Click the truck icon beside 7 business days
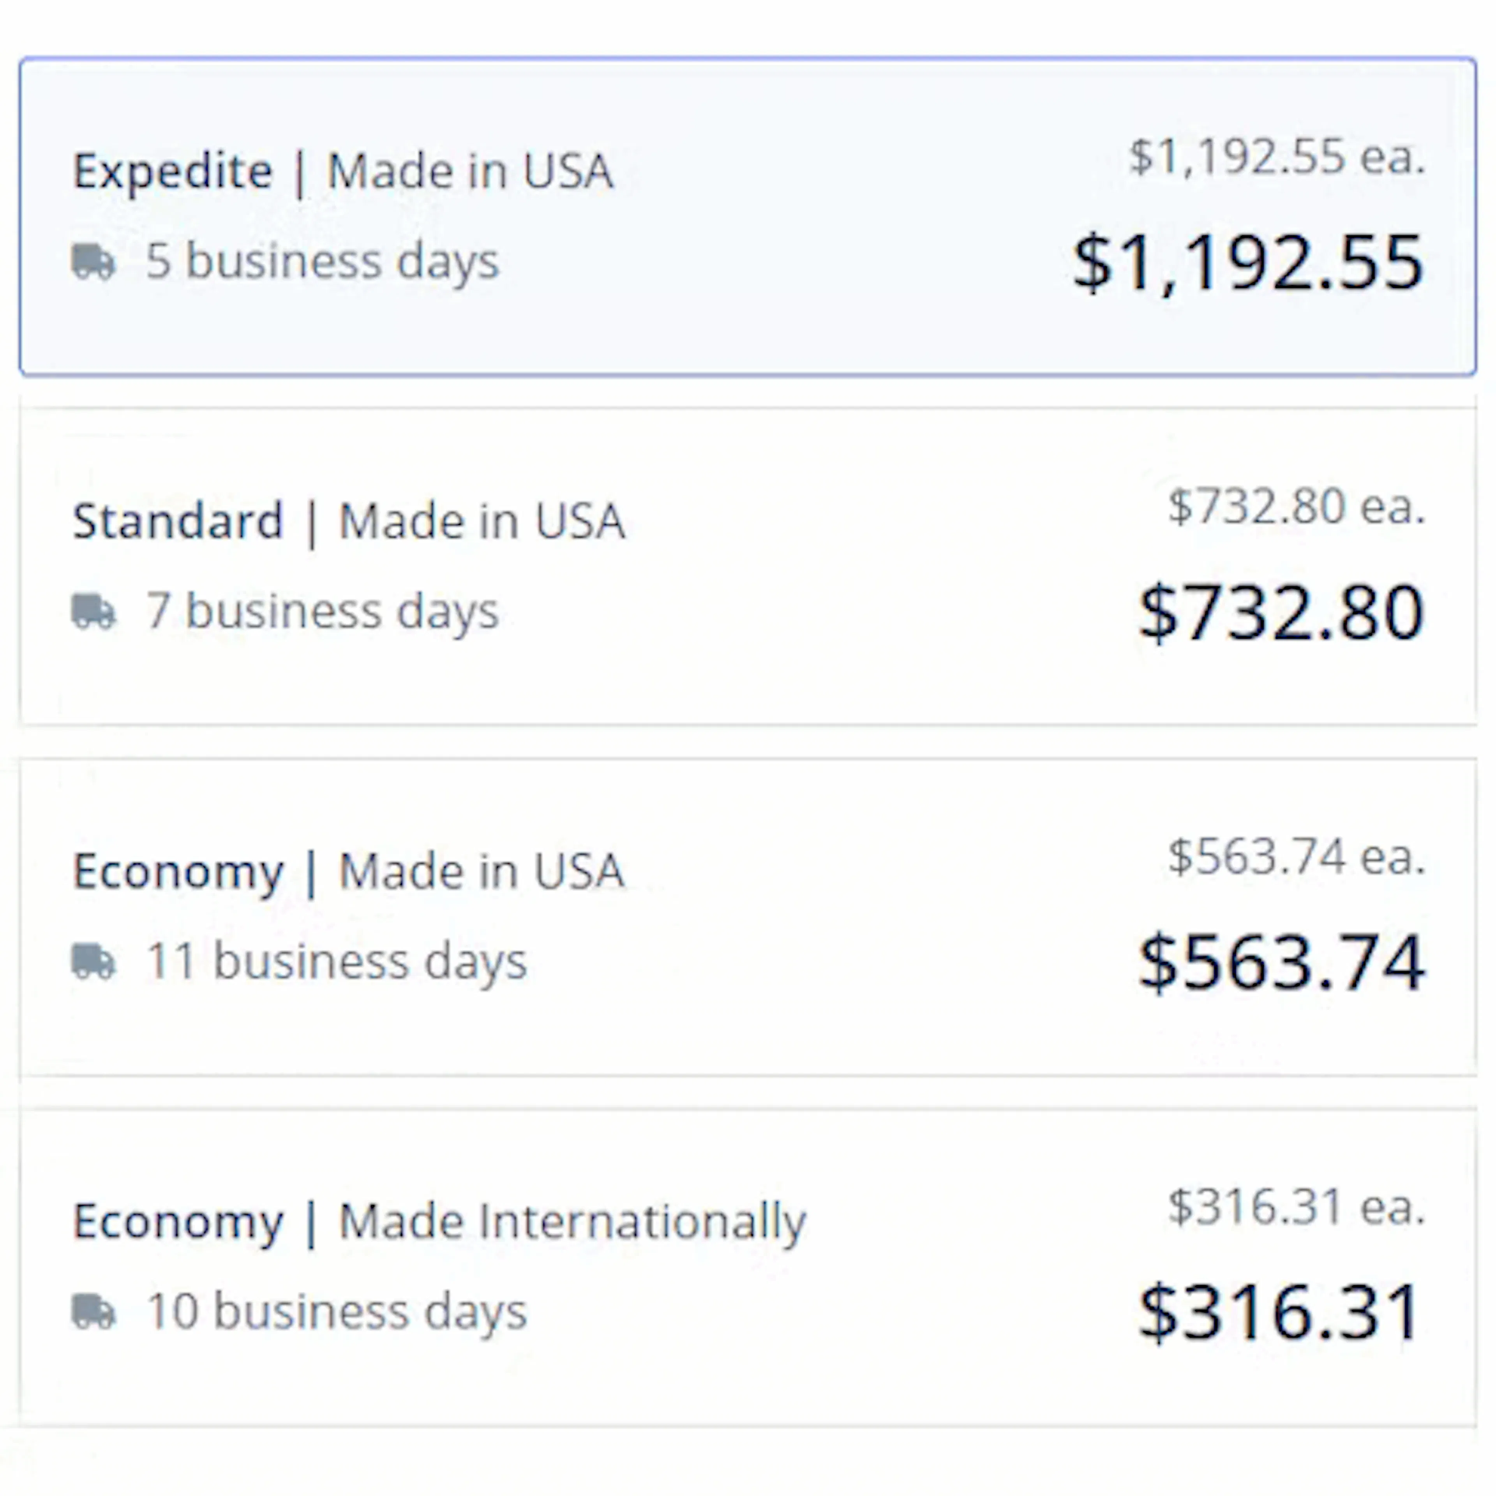Viewport: 1496px width, 1496px height. click(x=93, y=611)
